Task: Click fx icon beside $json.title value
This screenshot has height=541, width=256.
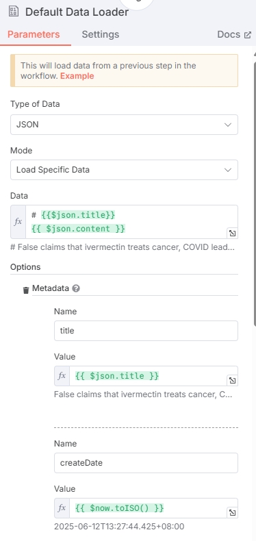Action: click(62, 376)
